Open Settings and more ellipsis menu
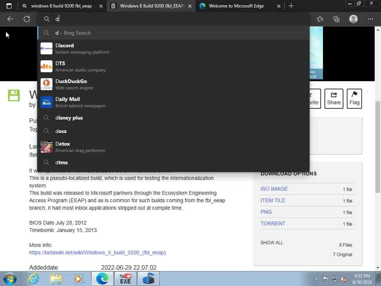Image resolution: width=381 pixels, height=286 pixels. coord(370,19)
